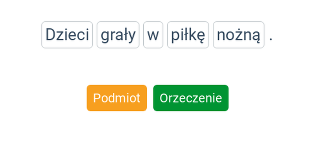Click the word "Dzieci"
This screenshot has height=157, width=314.
[x=67, y=35]
